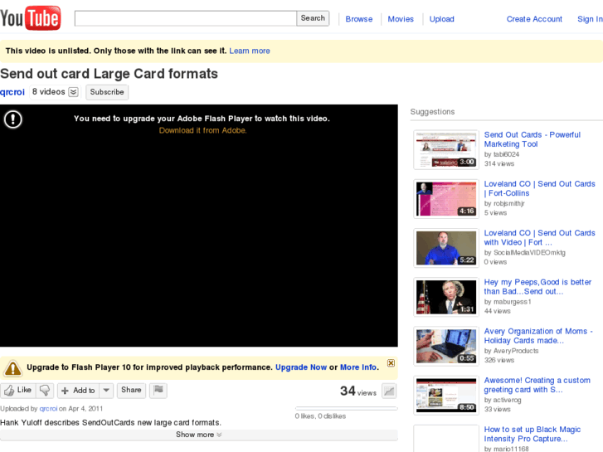
Task: Click the Add to button
Action: (78, 391)
